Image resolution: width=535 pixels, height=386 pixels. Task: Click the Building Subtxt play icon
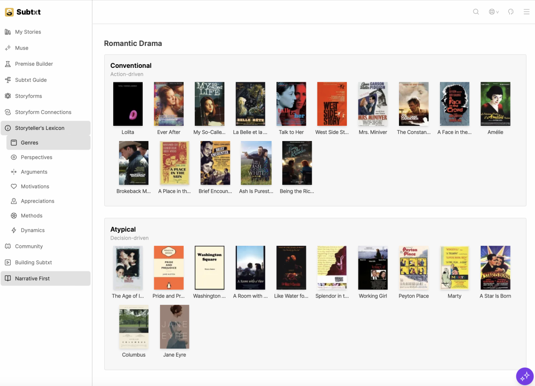(8, 262)
